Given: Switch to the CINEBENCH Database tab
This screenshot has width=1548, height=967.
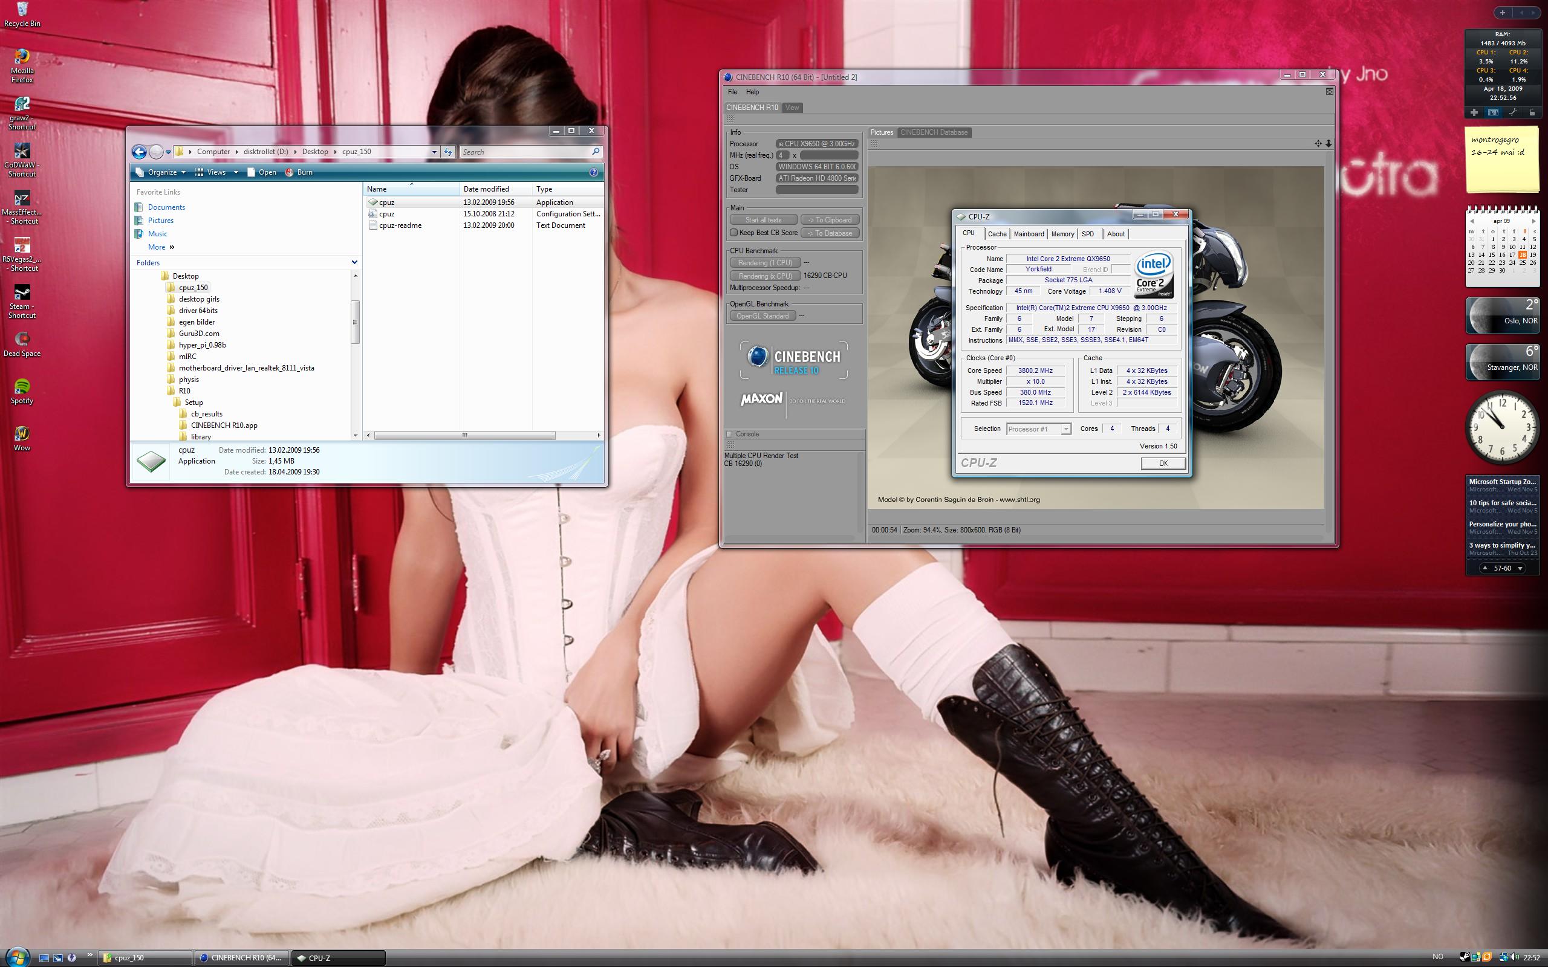Looking at the screenshot, I should point(934,132).
